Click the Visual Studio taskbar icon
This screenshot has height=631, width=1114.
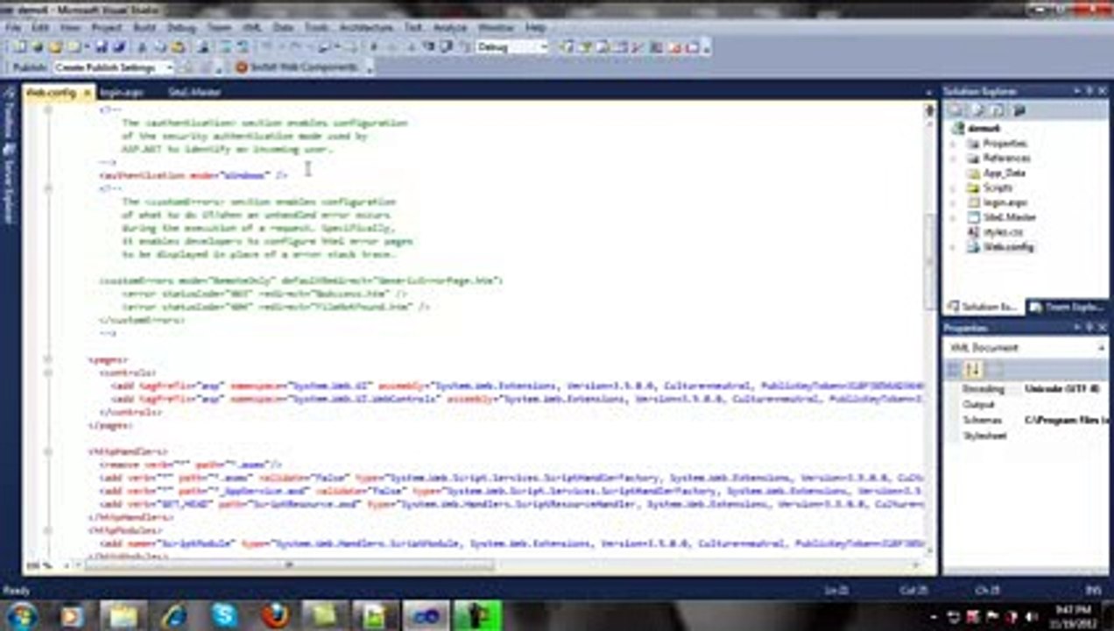[x=427, y=615]
